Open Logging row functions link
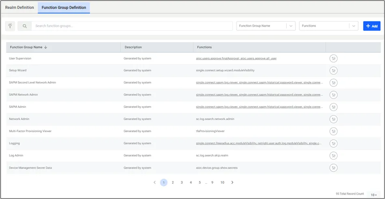Viewport: 385px width, 199px height. (x=259, y=143)
